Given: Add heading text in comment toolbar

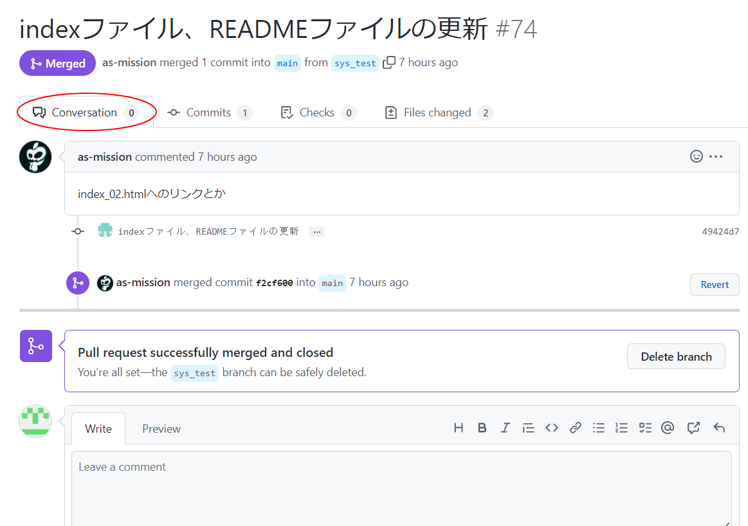Looking at the screenshot, I should pos(458,428).
